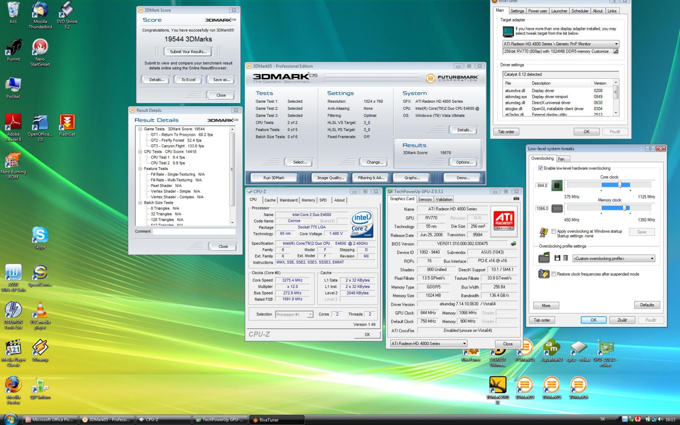The width and height of the screenshot is (680, 425).
Task: Open Adobe Reader 8 desktop icon
Action: (13, 128)
